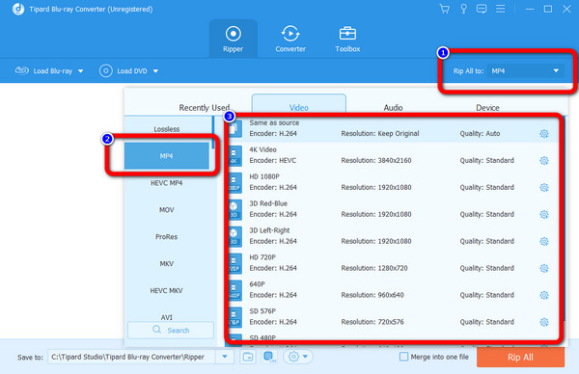
Task: Expand the Save to path dropdown
Action: (x=225, y=357)
